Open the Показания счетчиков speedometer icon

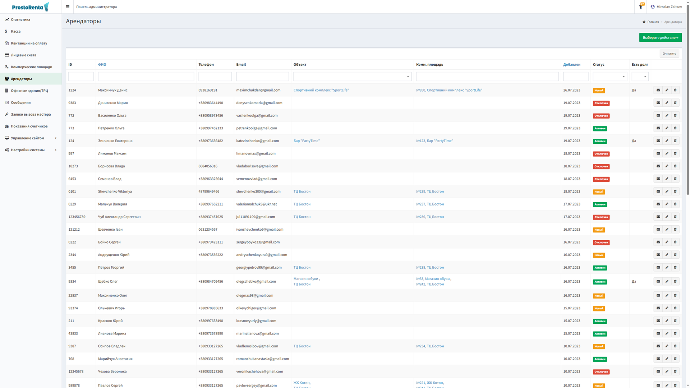[x=6, y=126]
